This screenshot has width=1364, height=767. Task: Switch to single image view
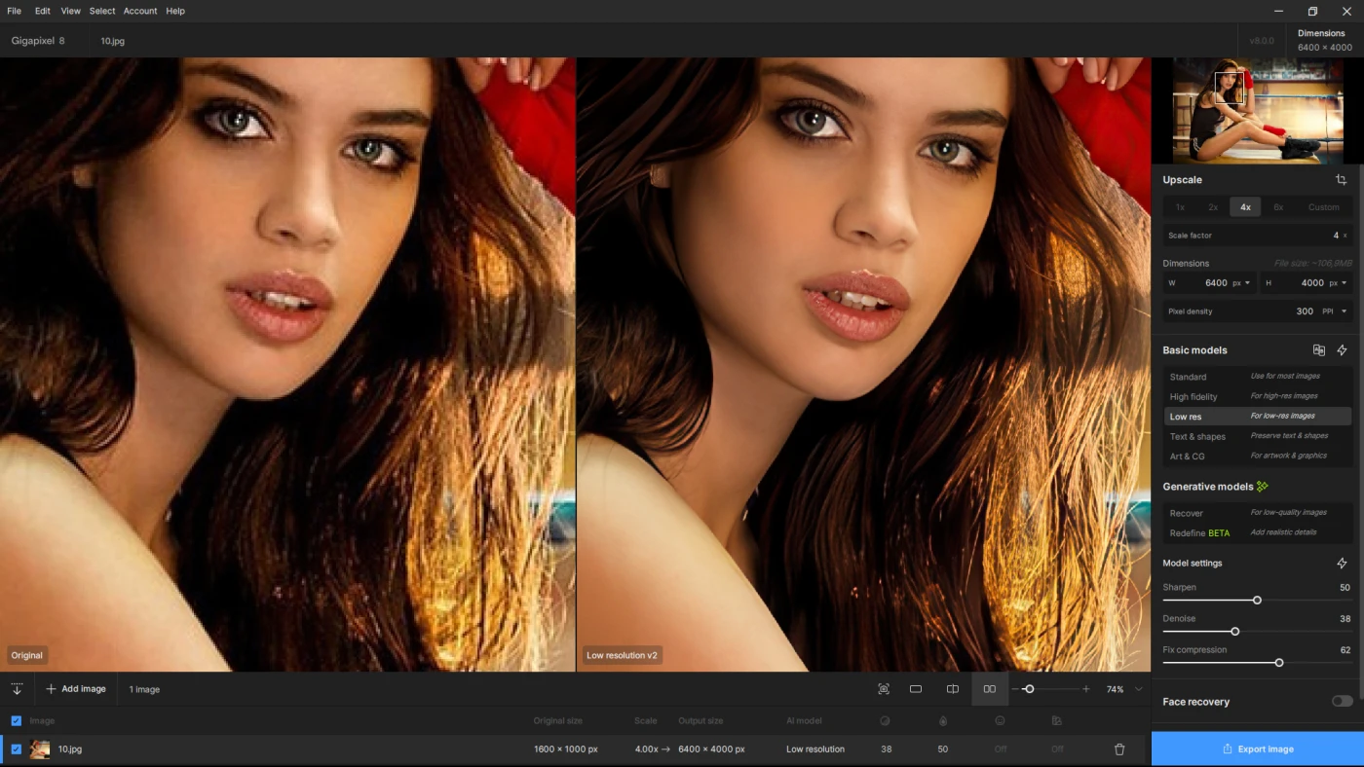coord(916,689)
